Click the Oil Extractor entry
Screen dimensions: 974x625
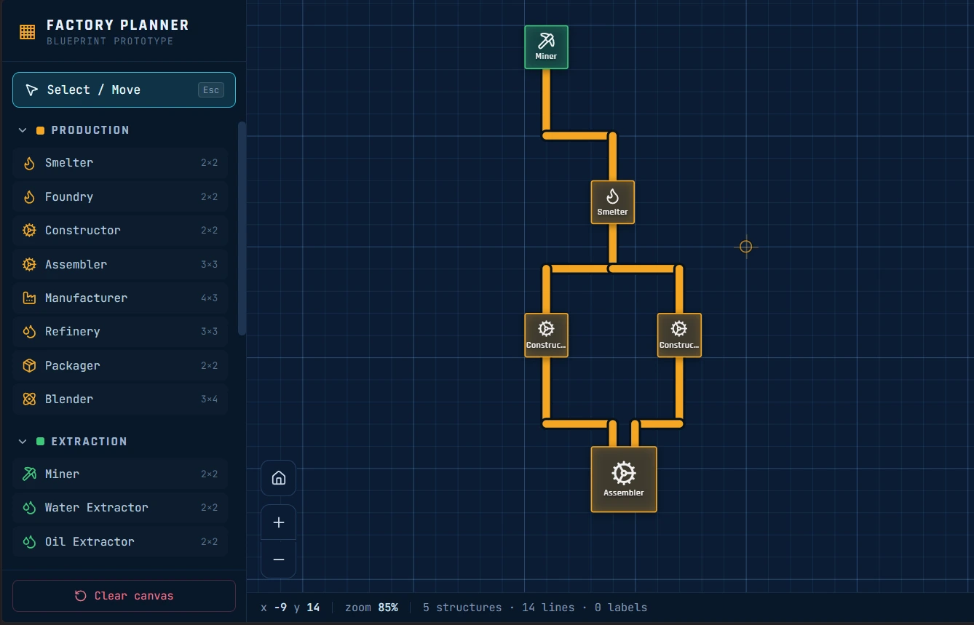tap(120, 541)
